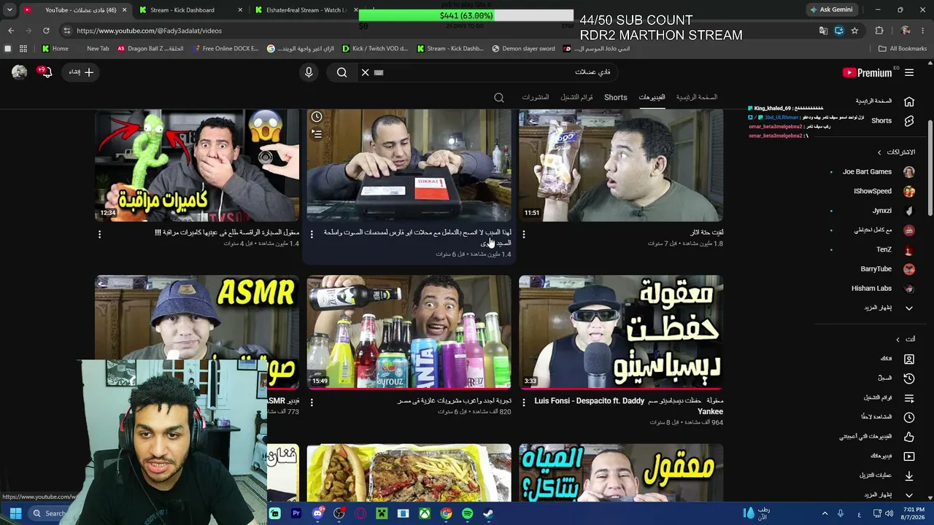Open the Your videos play icon
This screenshot has width=934, height=525.
pos(909,456)
